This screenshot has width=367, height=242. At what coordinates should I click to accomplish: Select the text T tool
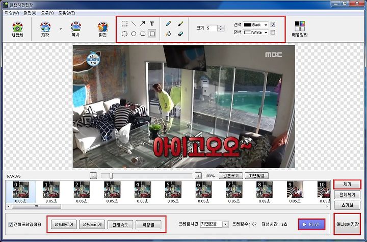152,23
